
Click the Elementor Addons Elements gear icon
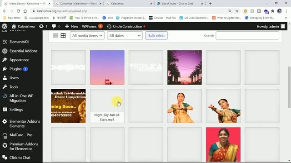click(x=5, y=121)
